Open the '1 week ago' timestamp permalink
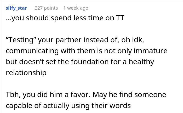Viewport: 183px width, 113px height. tap(76, 8)
